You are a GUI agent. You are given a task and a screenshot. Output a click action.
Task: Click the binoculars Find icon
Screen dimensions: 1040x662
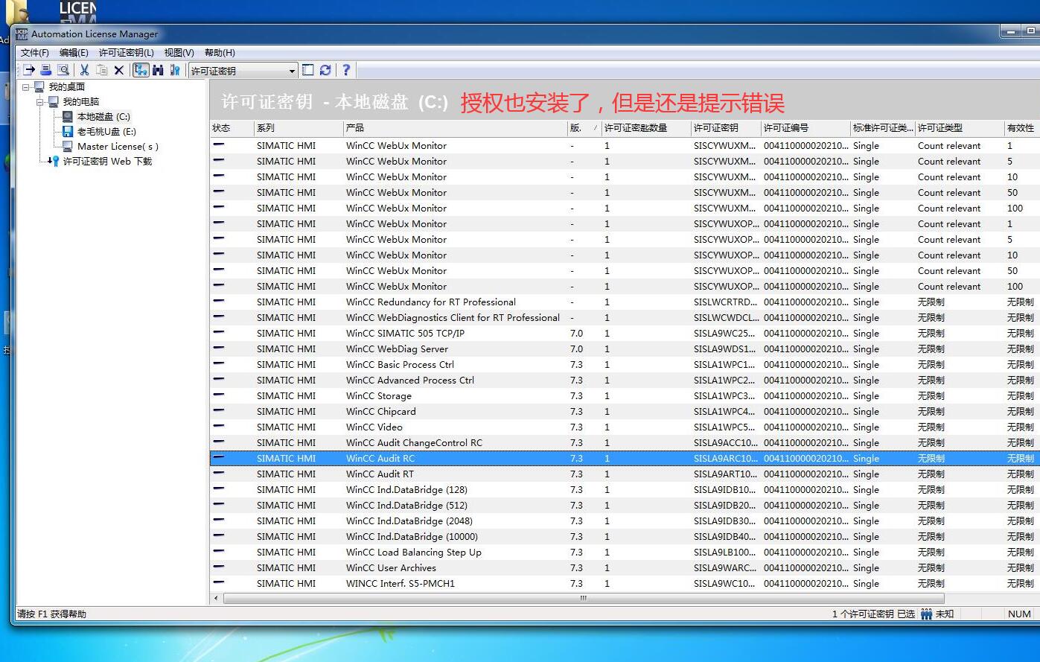point(158,70)
